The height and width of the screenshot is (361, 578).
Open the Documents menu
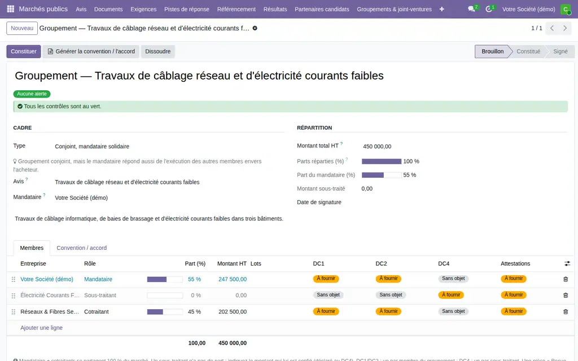click(x=108, y=9)
